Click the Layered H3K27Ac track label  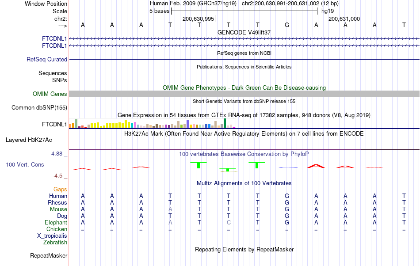29,140
